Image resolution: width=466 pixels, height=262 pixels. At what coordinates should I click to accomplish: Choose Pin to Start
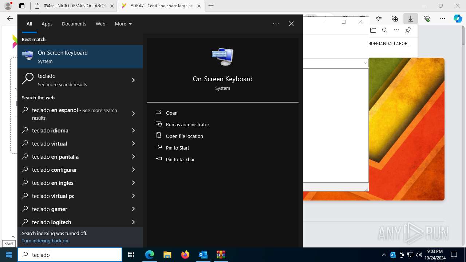coord(178,148)
